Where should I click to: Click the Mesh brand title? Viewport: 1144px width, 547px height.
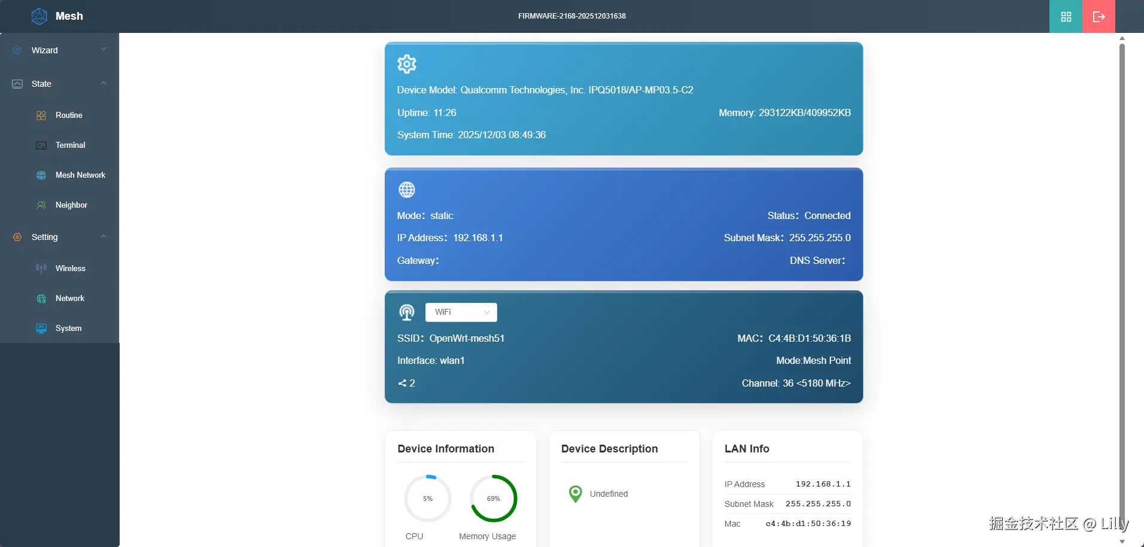tap(69, 16)
